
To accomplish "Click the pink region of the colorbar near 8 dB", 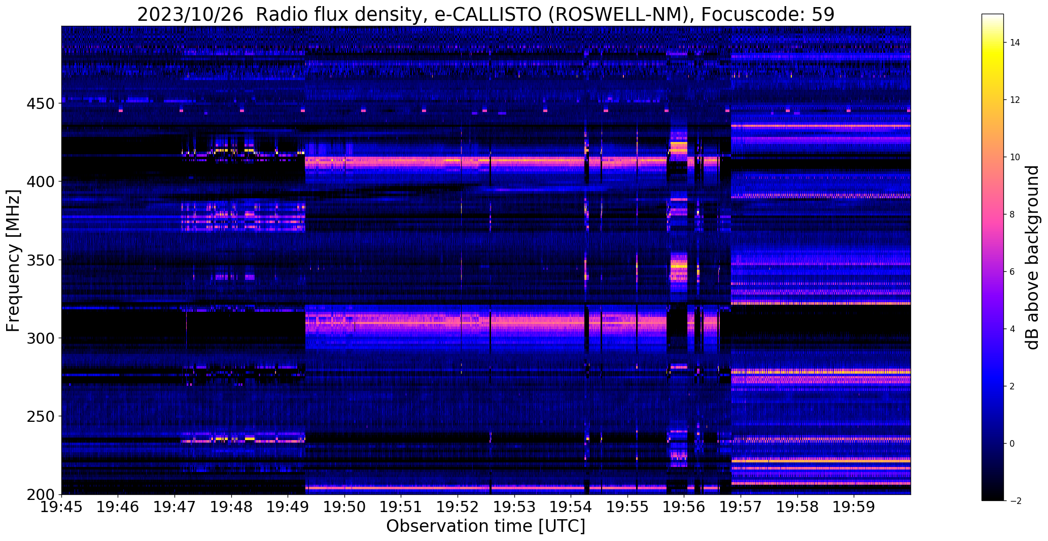I will tap(993, 214).
